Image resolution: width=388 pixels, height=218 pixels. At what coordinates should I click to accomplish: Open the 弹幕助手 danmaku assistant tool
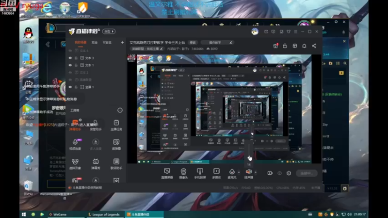point(75,125)
